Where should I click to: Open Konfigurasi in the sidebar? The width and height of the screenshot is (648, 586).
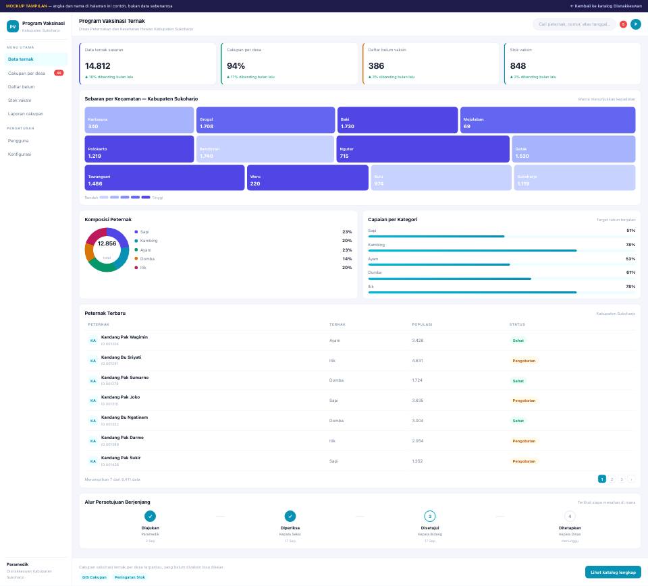pos(36,154)
